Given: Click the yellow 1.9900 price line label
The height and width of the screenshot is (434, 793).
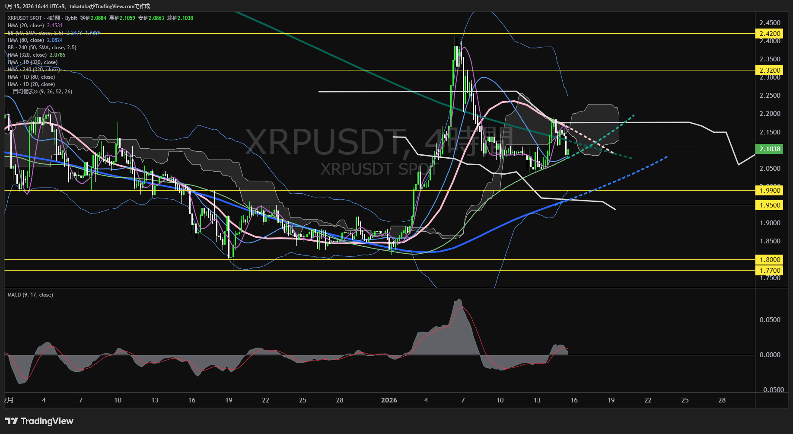Looking at the screenshot, I should point(770,190).
